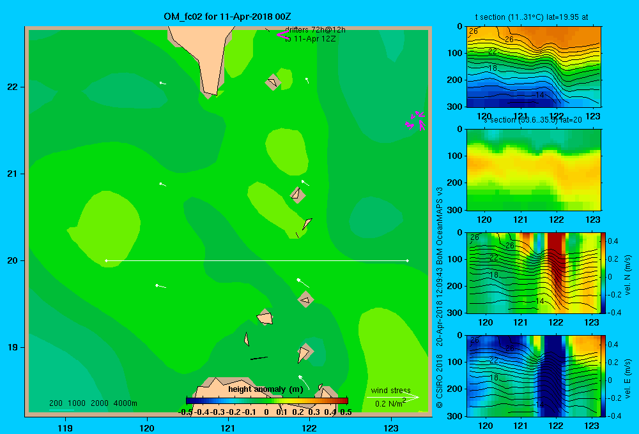Click the vel. N velocity section panel
The height and width of the screenshot is (434, 639).
(534, 273)
